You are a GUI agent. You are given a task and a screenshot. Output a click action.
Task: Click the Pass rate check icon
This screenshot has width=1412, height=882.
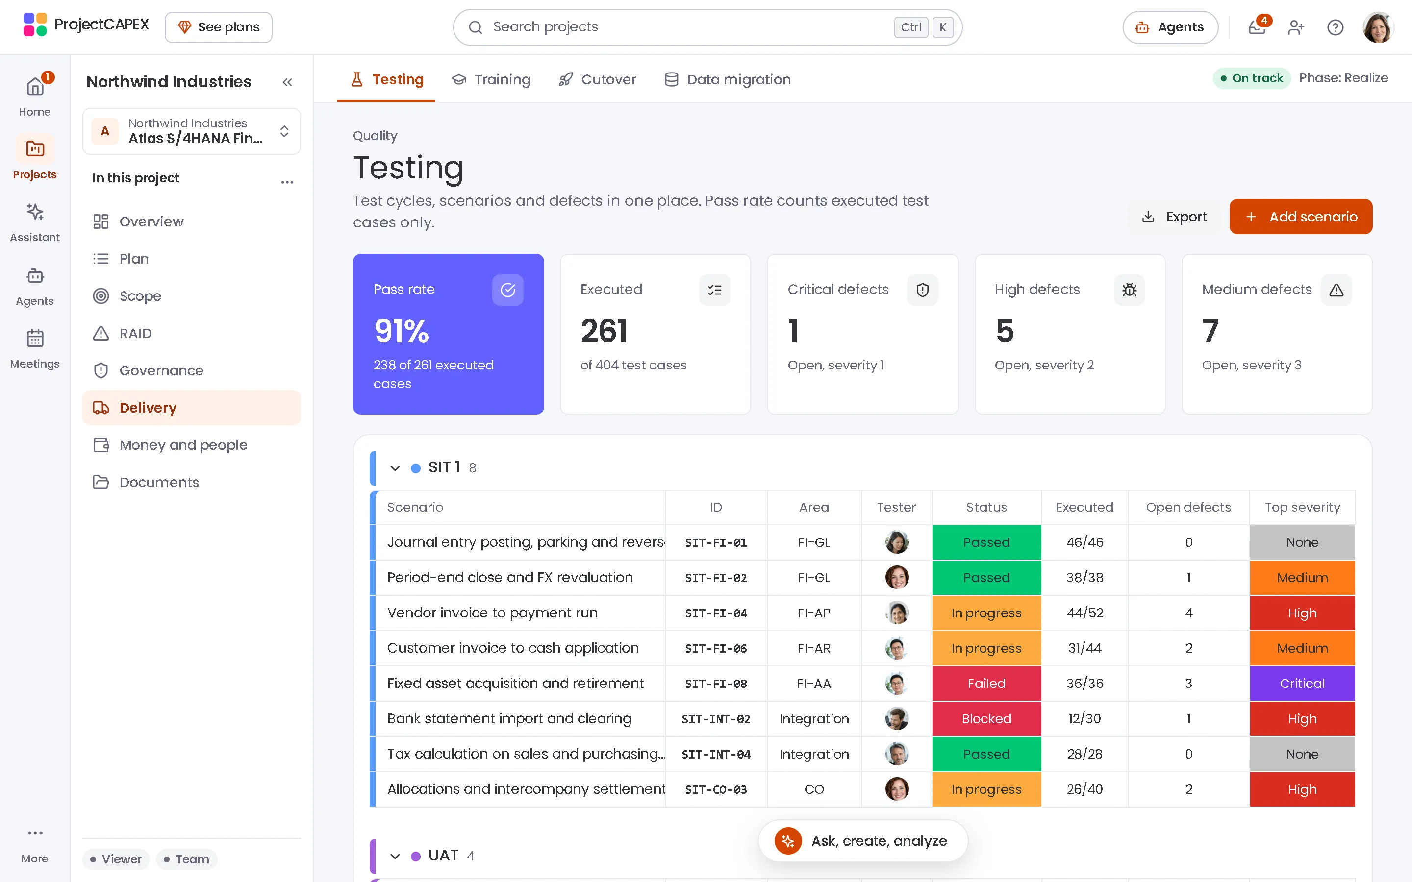coord(507,289)
